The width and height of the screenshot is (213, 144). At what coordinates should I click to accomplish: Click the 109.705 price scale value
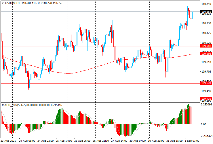tap(206, 72)
